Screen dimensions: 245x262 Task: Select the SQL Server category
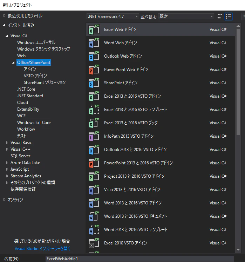pyautogui.click(x=20, y=156)
